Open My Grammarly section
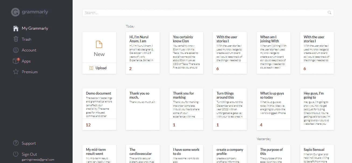 click(x=35, y=28)
